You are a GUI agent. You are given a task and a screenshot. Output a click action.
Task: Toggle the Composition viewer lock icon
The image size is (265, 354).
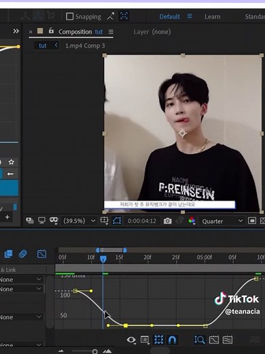point(51,31)
